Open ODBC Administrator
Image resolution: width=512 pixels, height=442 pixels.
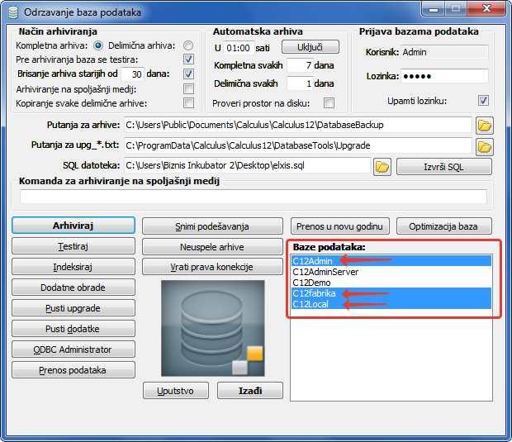73,349
